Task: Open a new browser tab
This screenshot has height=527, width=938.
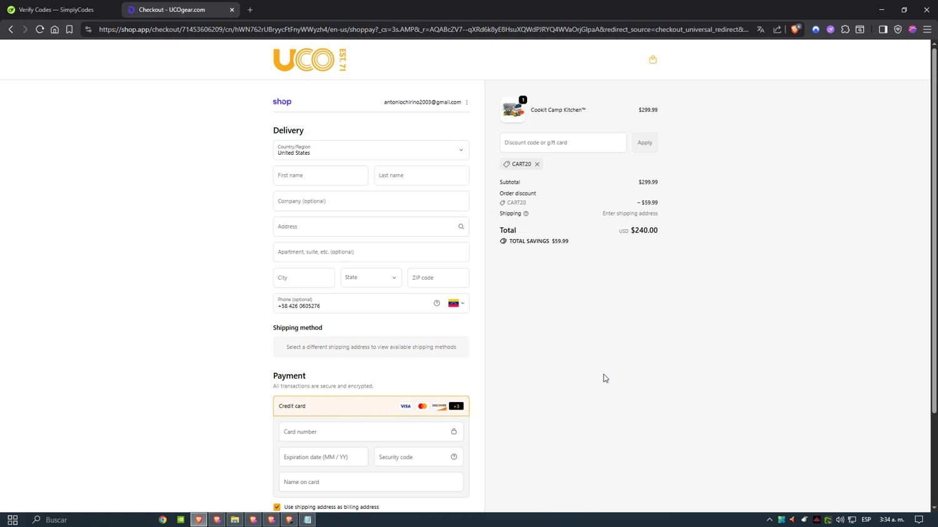Action: (x=250, y=10)
